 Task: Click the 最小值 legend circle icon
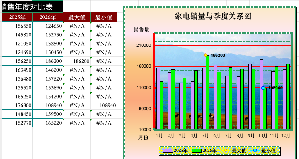[x=255, y=151]
